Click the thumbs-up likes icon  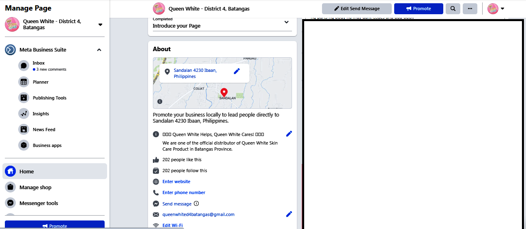pyautogui.click(x=156, y=160)
